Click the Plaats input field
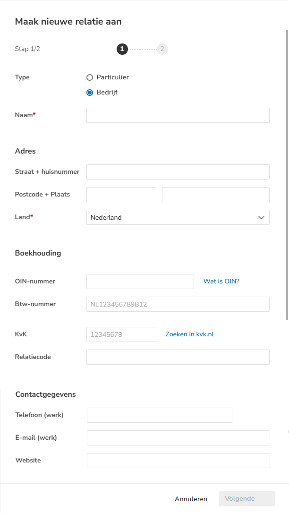289x513 pixels. click(x=216, y=195)
